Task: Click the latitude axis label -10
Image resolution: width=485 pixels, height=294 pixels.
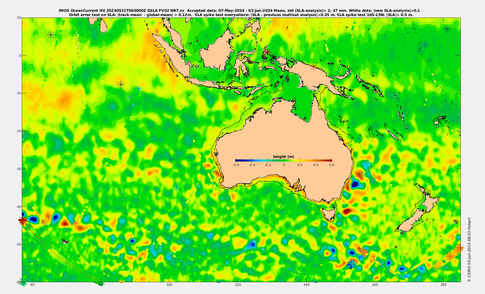Action: (18, 93)
